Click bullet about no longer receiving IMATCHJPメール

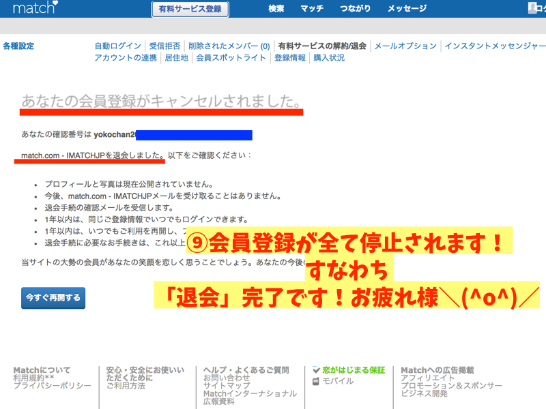tap(163, 196)
